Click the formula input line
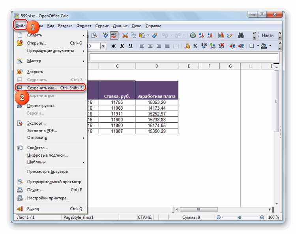The height and width of the screenshot is (234, 296). tap(184, 57)
